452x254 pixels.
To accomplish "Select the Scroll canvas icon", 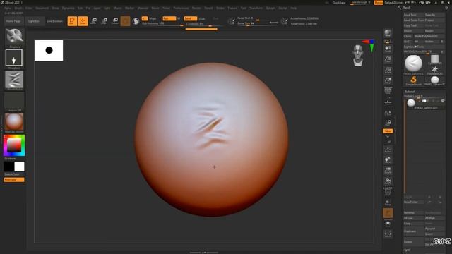I will (x=388, y=49).
